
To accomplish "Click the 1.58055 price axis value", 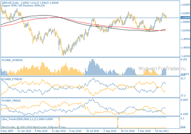I will click(x=186, y=22).
